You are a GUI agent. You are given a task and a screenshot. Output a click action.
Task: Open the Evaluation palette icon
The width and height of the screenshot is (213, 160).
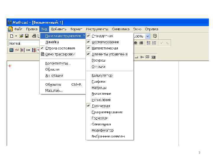point(28,50)
